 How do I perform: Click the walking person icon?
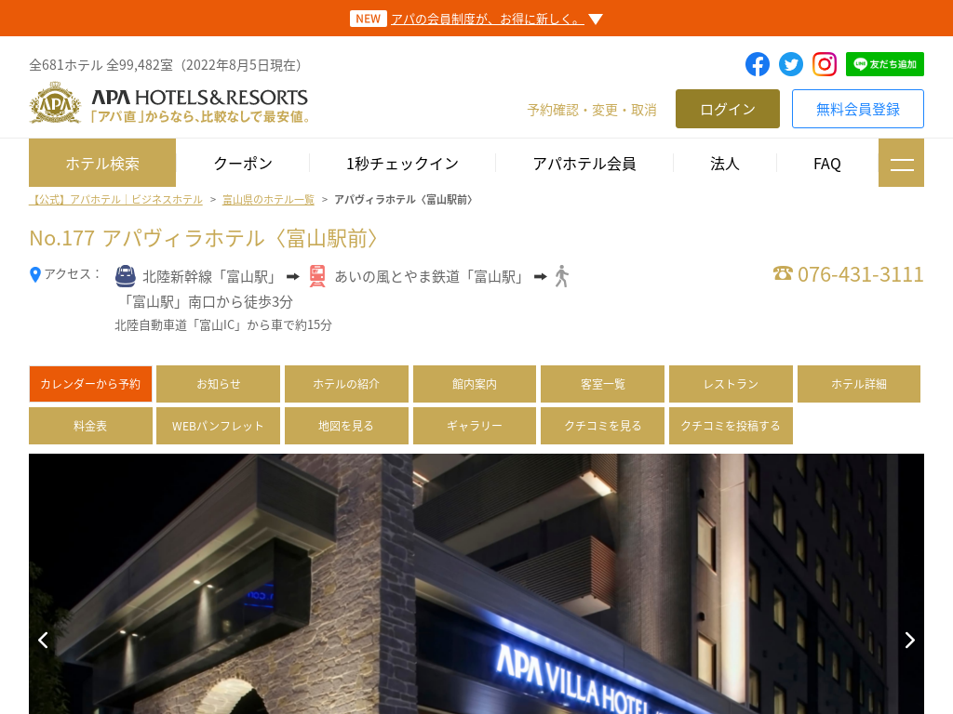pos(561,276)
